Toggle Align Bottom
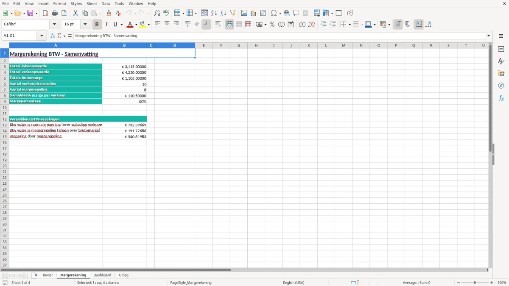The image size is (509, 286). pos(206,25)
